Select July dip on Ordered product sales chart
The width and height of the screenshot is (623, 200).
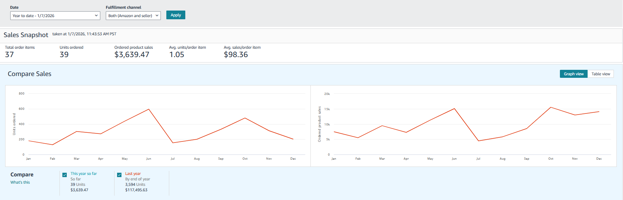pyautogui.click(x=478, y=141)
